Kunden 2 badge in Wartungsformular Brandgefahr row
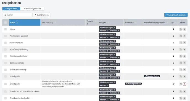The width and height of the screenshot is (190, 101). tap(104, 85)
